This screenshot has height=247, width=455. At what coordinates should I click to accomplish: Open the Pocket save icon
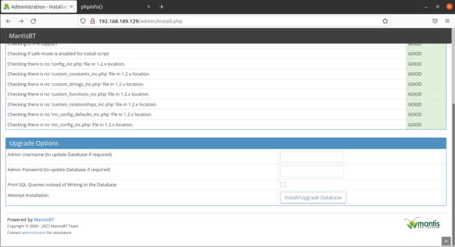(x=435, y=21)
